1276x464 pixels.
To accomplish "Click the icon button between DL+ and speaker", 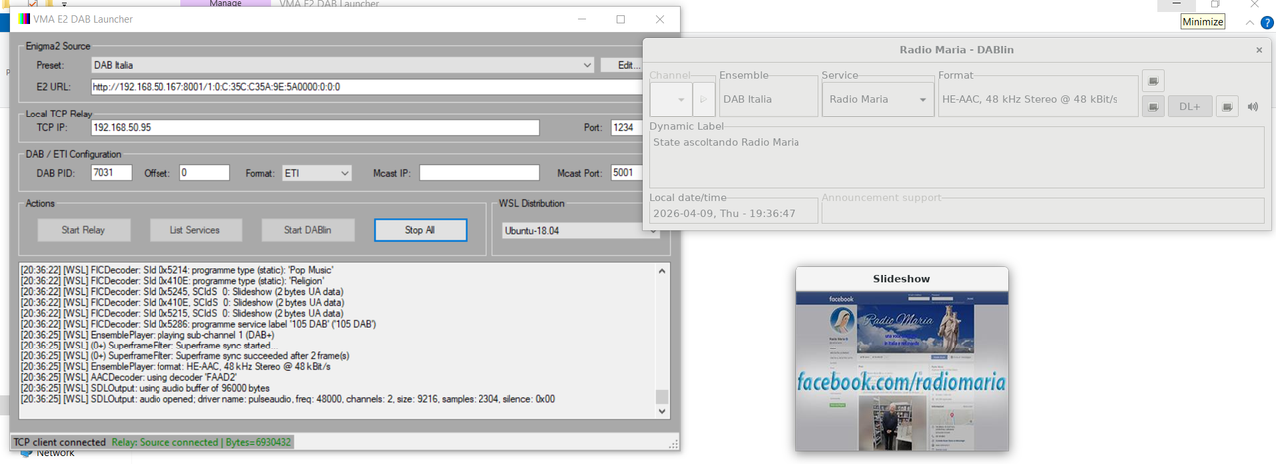I will [1228, 107].
